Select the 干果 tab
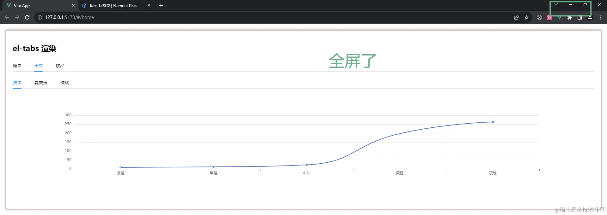This screenshot has width=607, height=215. pos(39,66)
